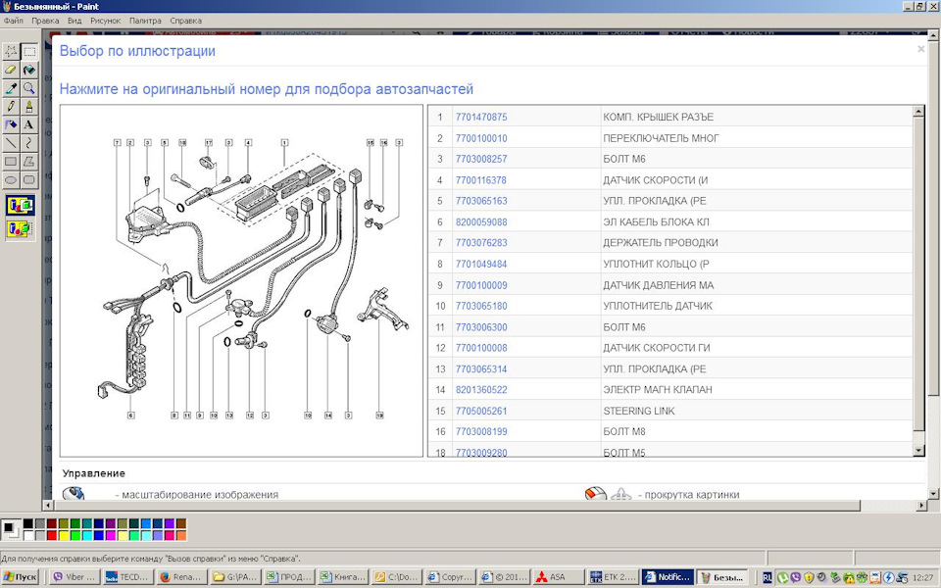Screen dimensions: 941x588
Task: Click the uTorrent tray icon
Action: point(782,578)
